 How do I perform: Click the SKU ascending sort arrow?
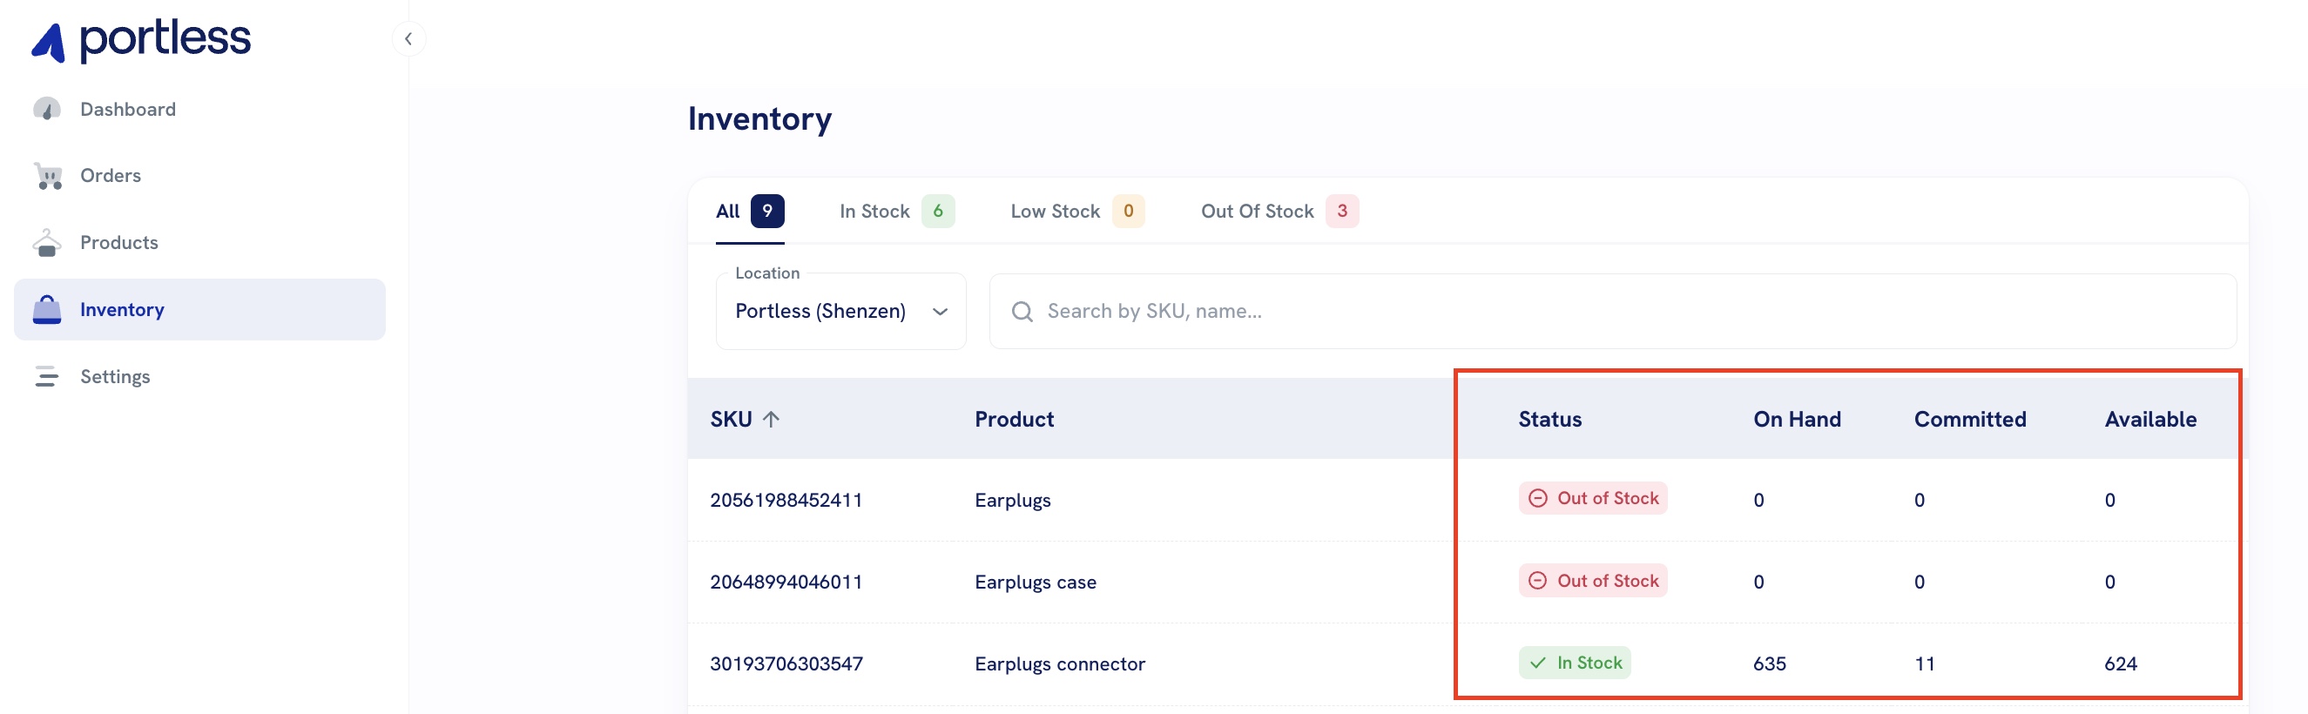[772, 420]
